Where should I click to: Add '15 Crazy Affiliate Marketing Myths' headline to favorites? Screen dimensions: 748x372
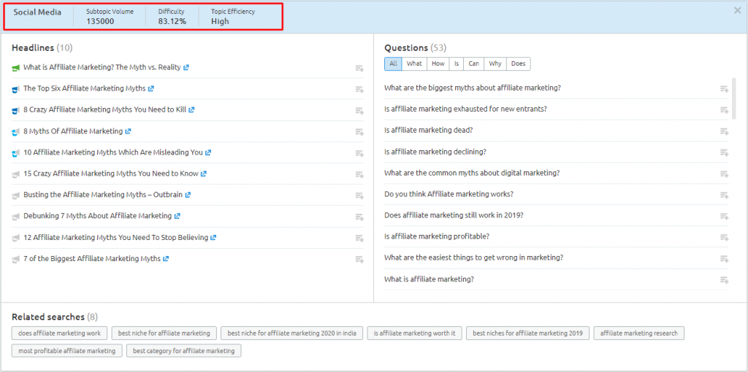(359, 174)
